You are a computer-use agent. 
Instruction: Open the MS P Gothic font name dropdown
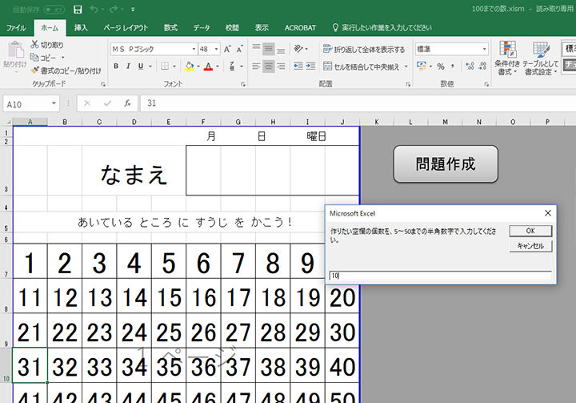(x=194, y=49)
